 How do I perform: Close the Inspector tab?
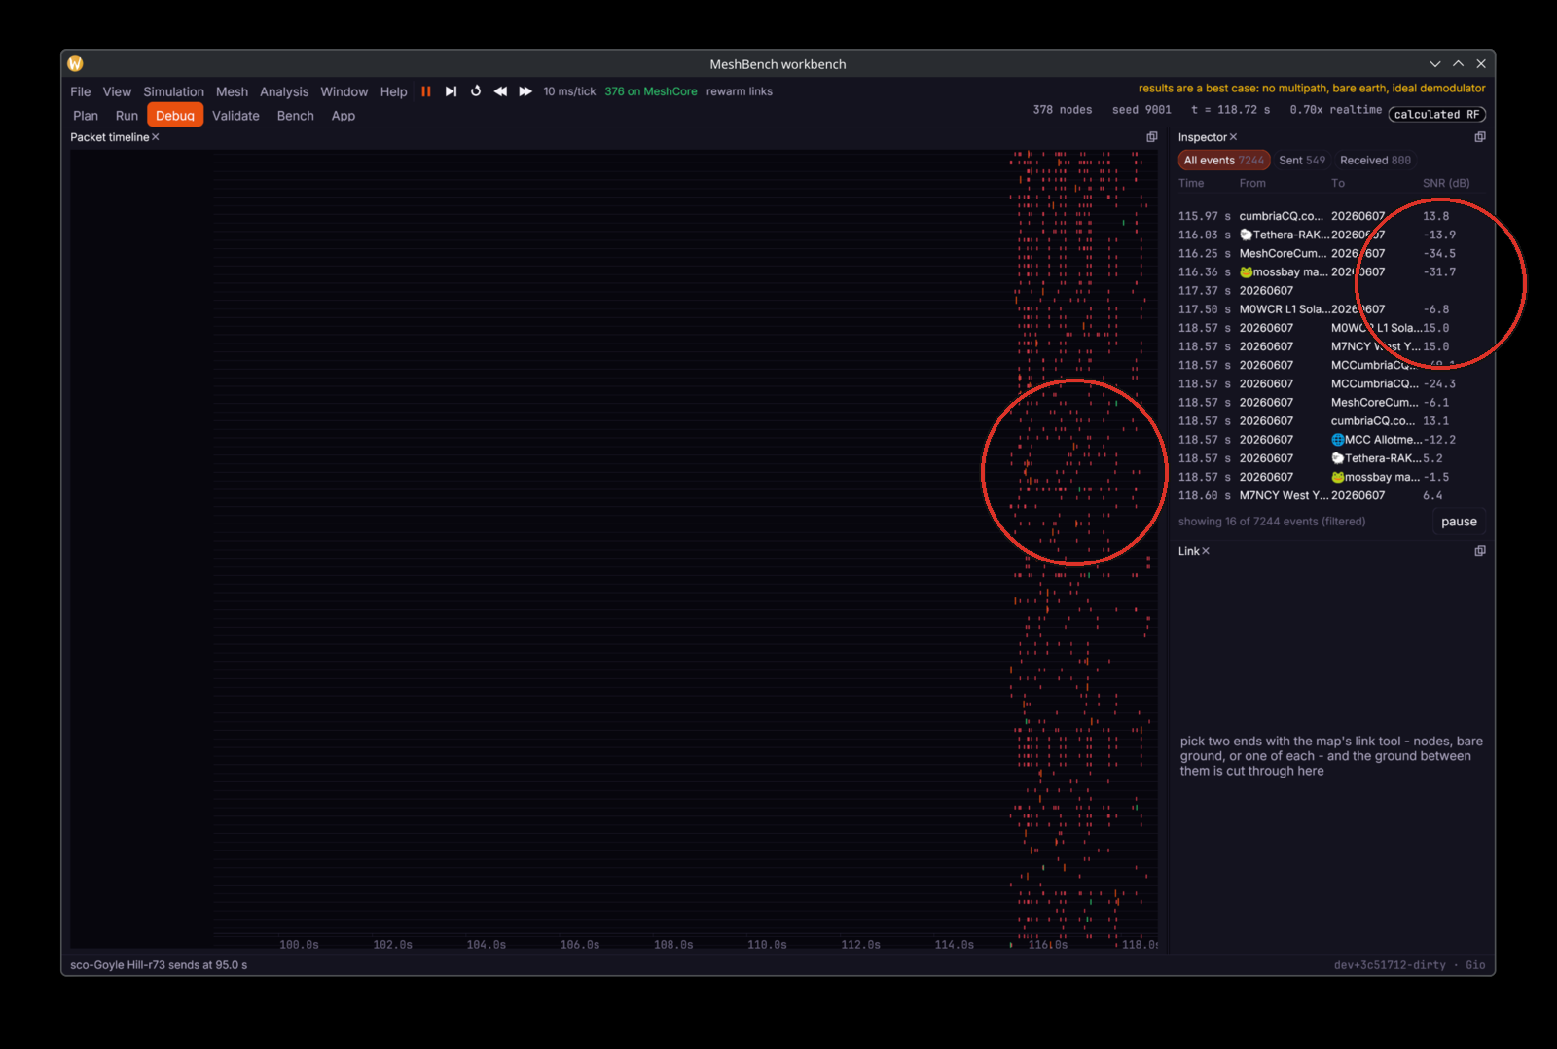point(1233,137)
